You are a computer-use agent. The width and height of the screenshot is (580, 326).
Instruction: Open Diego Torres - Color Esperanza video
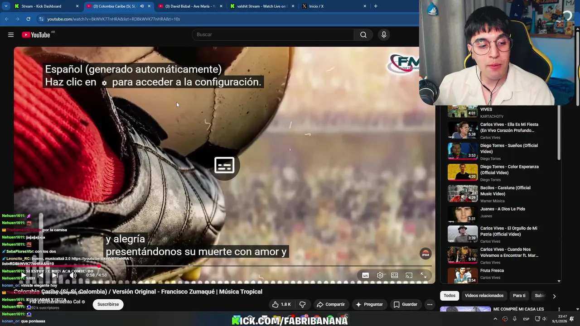coord(501,173)
